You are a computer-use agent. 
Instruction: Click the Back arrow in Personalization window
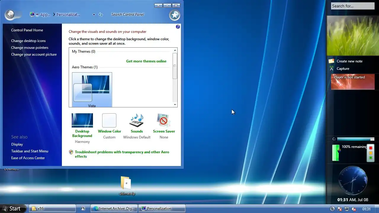[10, 14]
